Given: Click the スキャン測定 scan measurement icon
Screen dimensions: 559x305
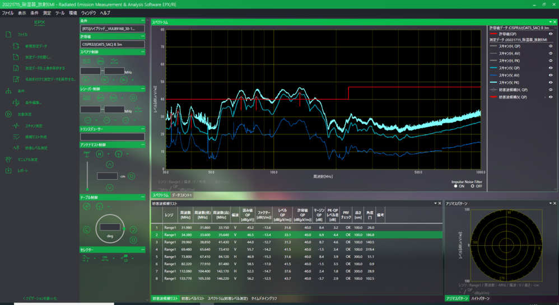Looking at the screenshot, I should (16, 126).
